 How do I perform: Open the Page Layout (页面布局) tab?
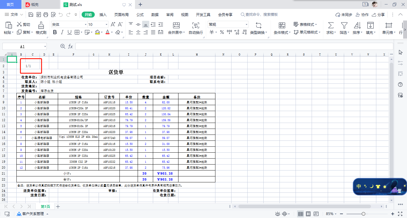[x=122, y=15]
